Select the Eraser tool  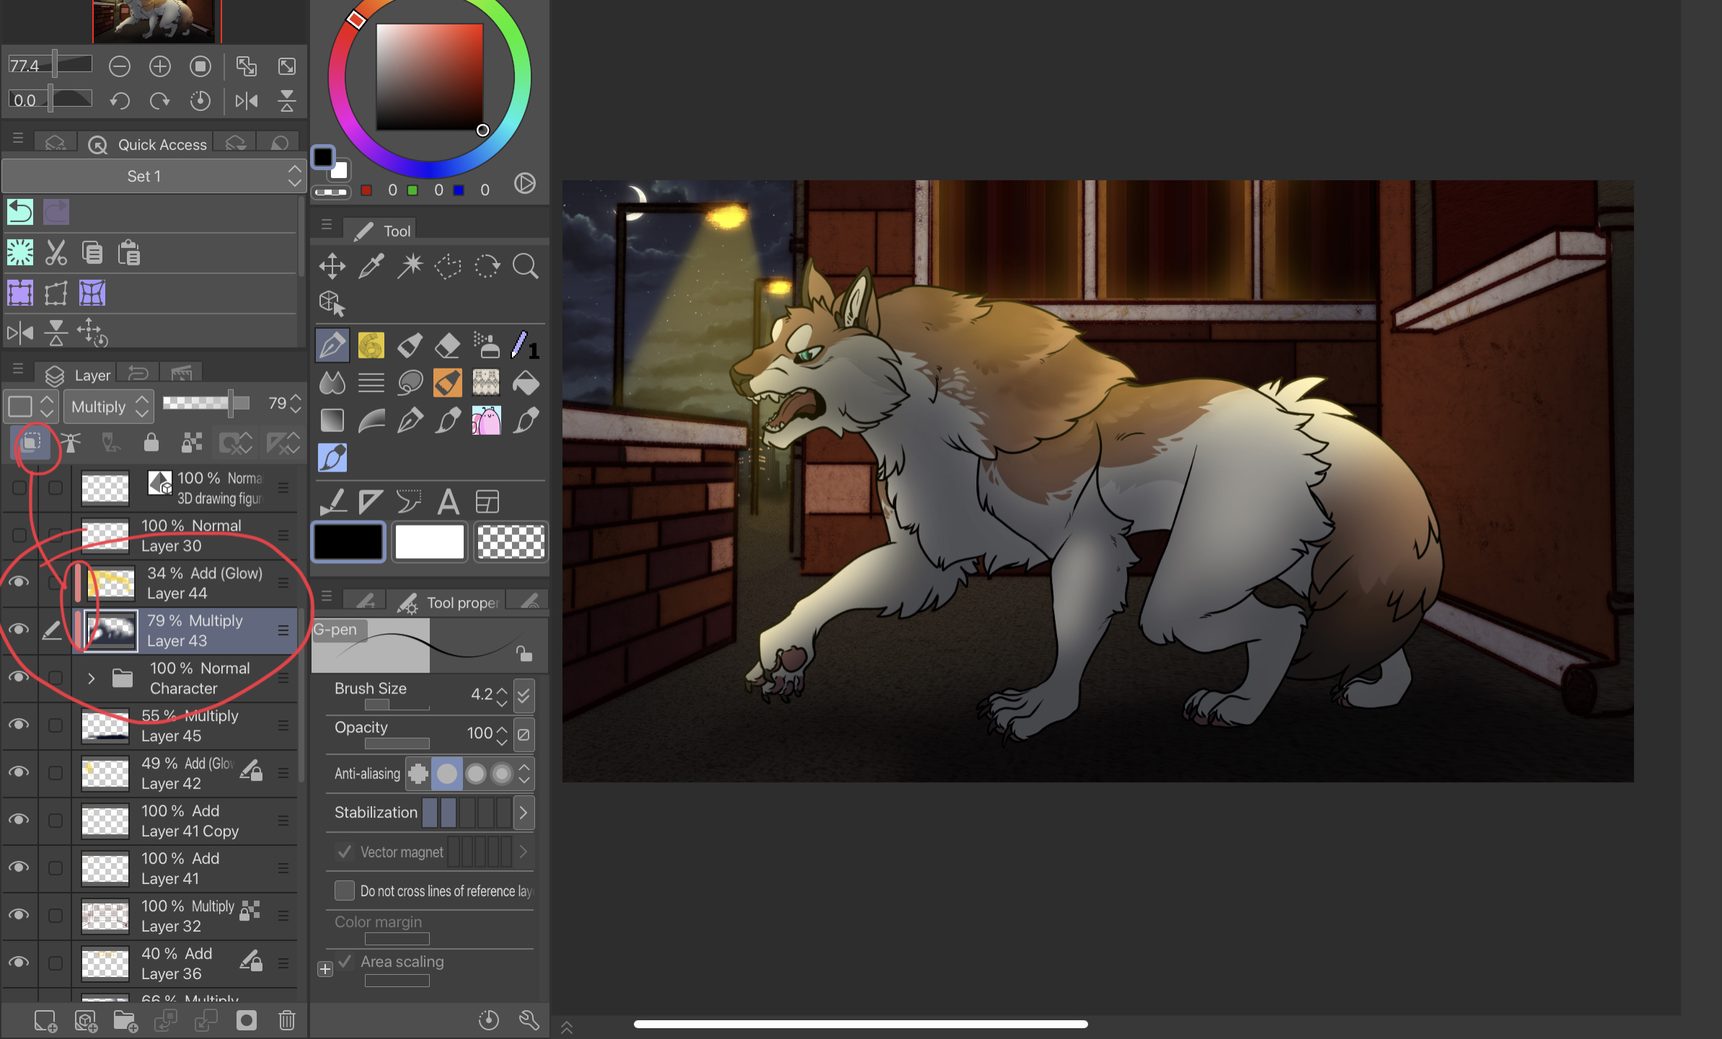(447, 345)
